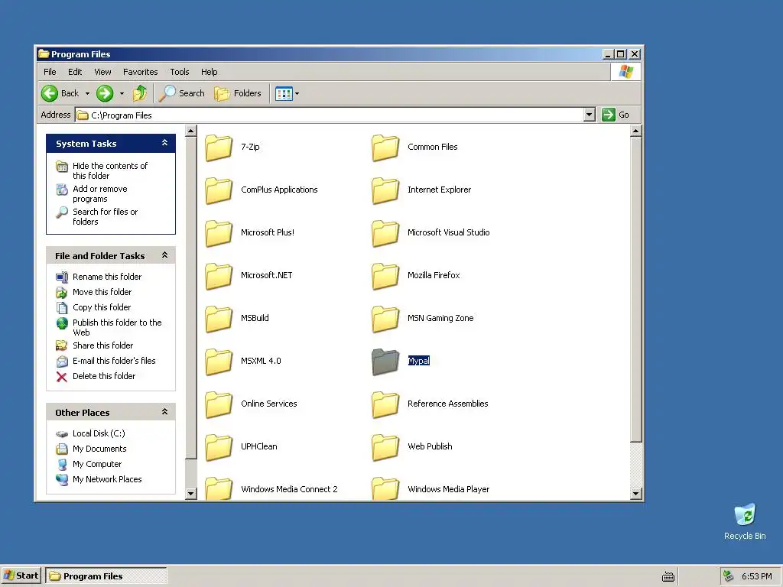Select the Mozilla Firefox folder icon

click(385, 276)
